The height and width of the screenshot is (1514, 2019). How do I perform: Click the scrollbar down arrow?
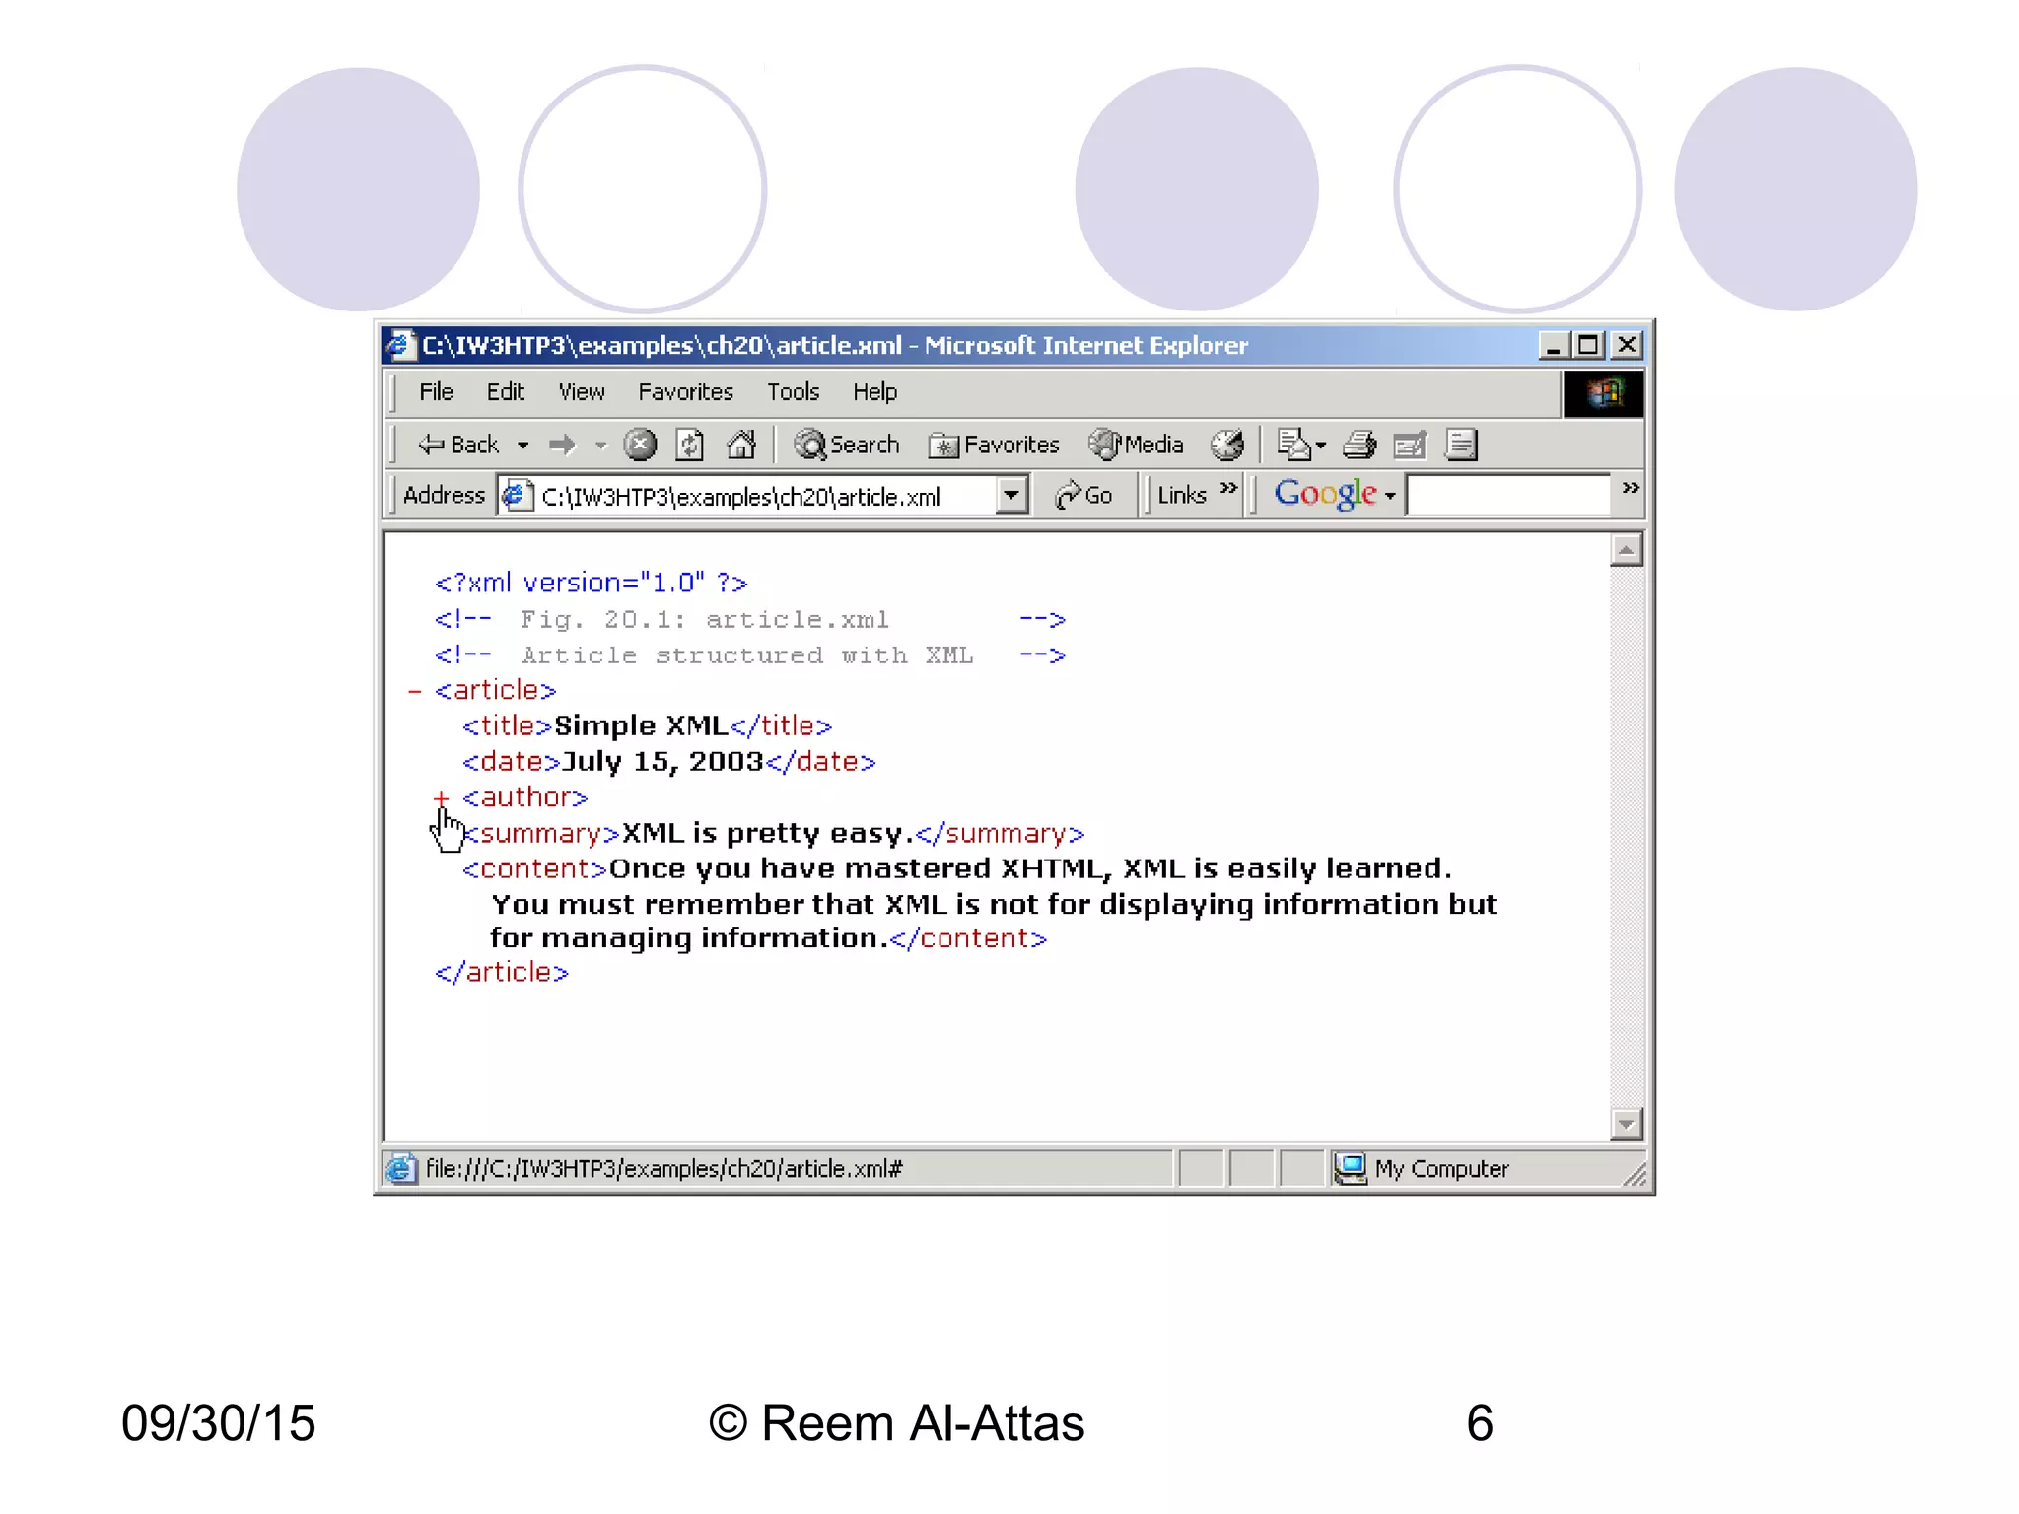pos(1626,1124)
